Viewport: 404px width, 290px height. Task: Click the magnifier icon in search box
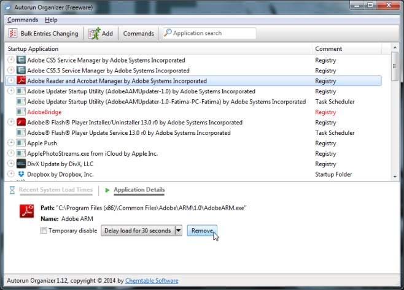click(x=168, y=32)
